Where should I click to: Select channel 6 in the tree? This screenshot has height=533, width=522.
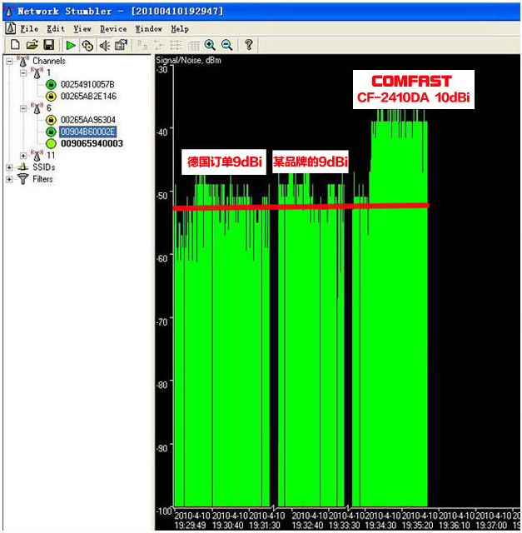click(x=49, y=108)
